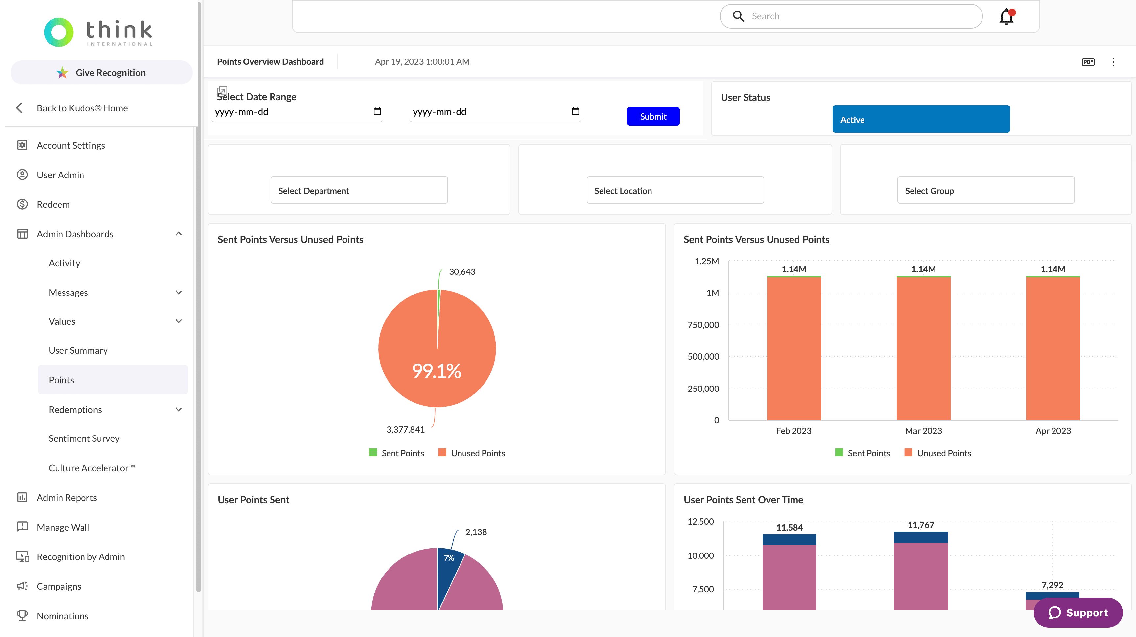Collapse the Admin Dashboards section
Viewport: 1136px width, 637px height.
[x=178, y=234]
